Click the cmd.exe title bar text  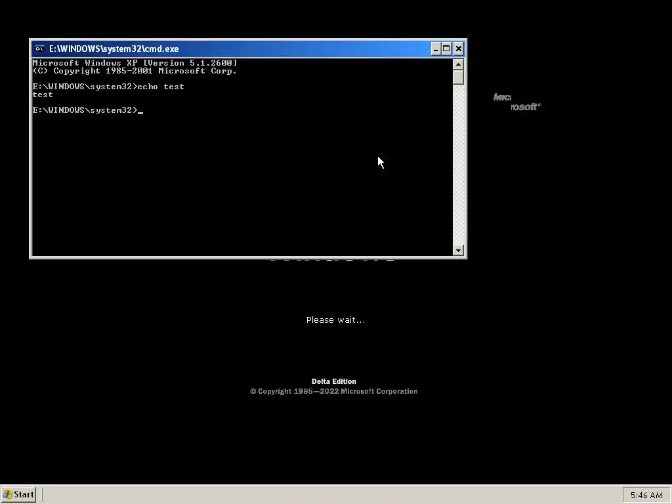[114, 49]
